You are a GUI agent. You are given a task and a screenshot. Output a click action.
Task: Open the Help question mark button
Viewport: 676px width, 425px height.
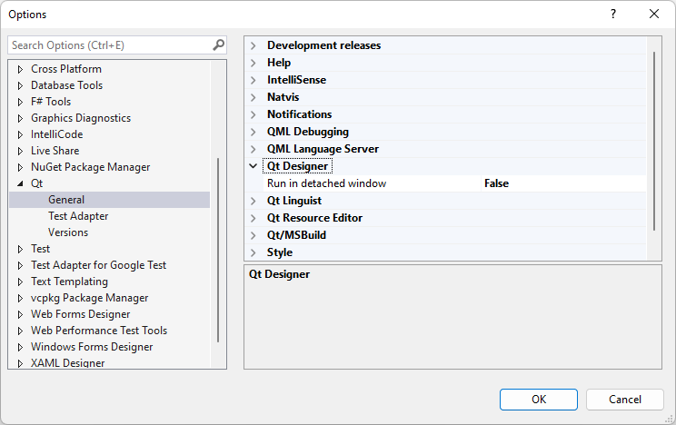pos(613,14)
